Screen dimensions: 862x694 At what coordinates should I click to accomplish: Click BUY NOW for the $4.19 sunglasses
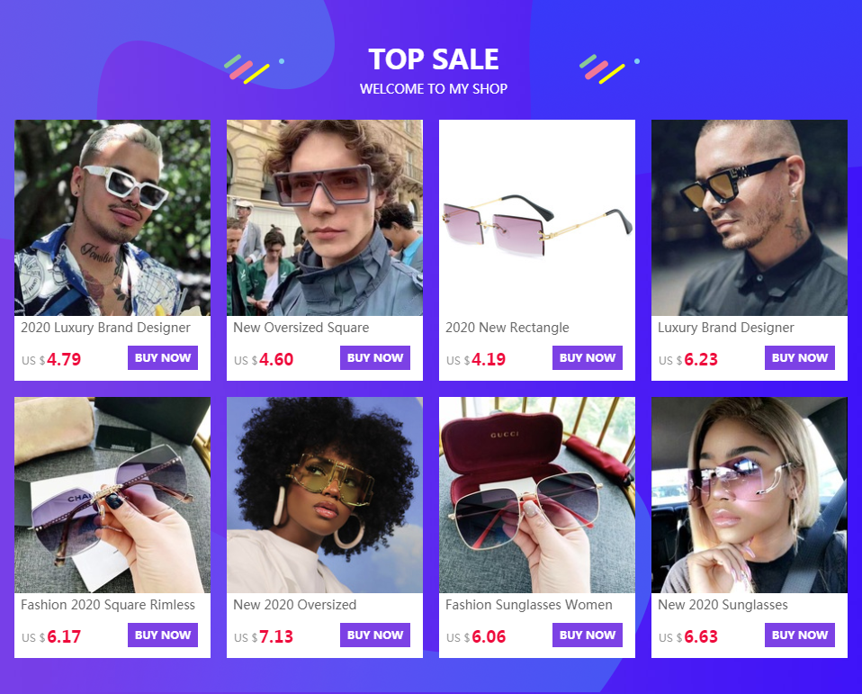[x=588, y=358]
